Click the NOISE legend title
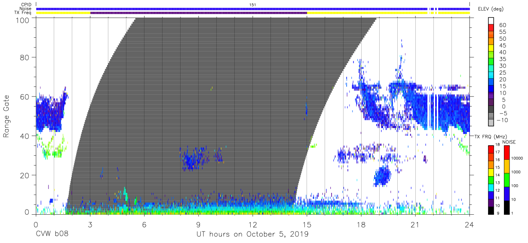This screenshot has height=243, width=528. 509,142
